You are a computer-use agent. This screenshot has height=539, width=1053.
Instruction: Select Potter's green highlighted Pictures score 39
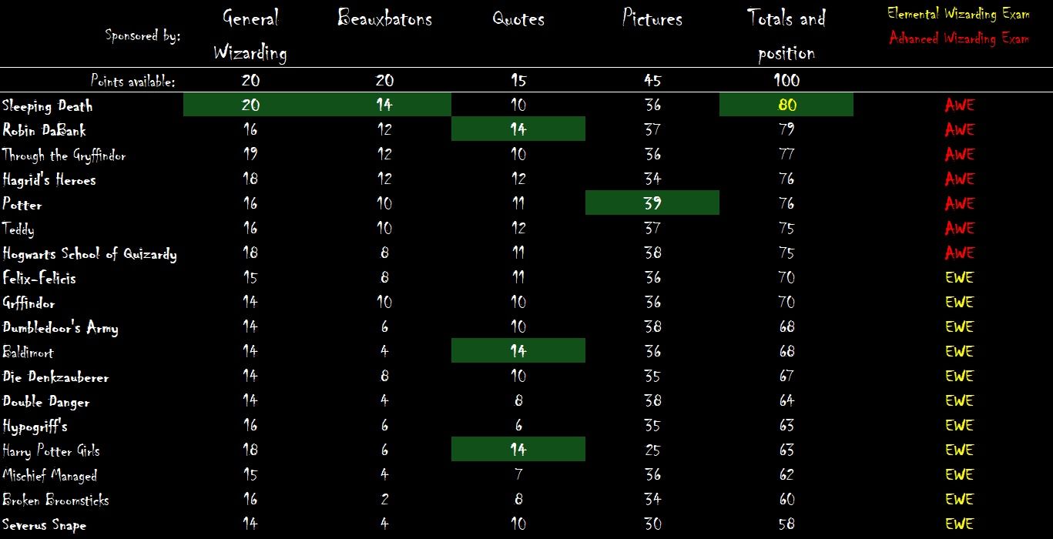point(652,203)
